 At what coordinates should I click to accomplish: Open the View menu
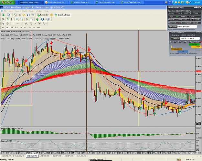[x=11, y=11]
